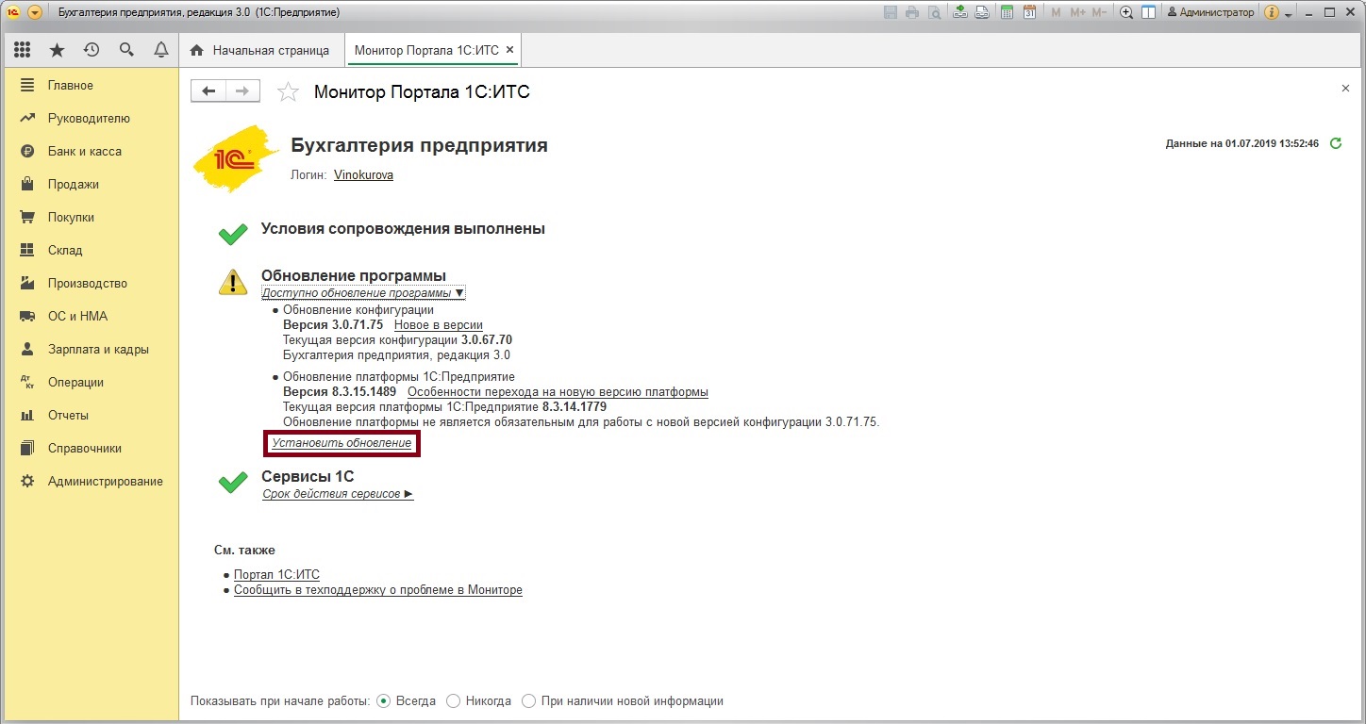Refresh the monitor data icon
Image resolution: width=1366 pixels, height=724 pixels.
pos(1335,143)
